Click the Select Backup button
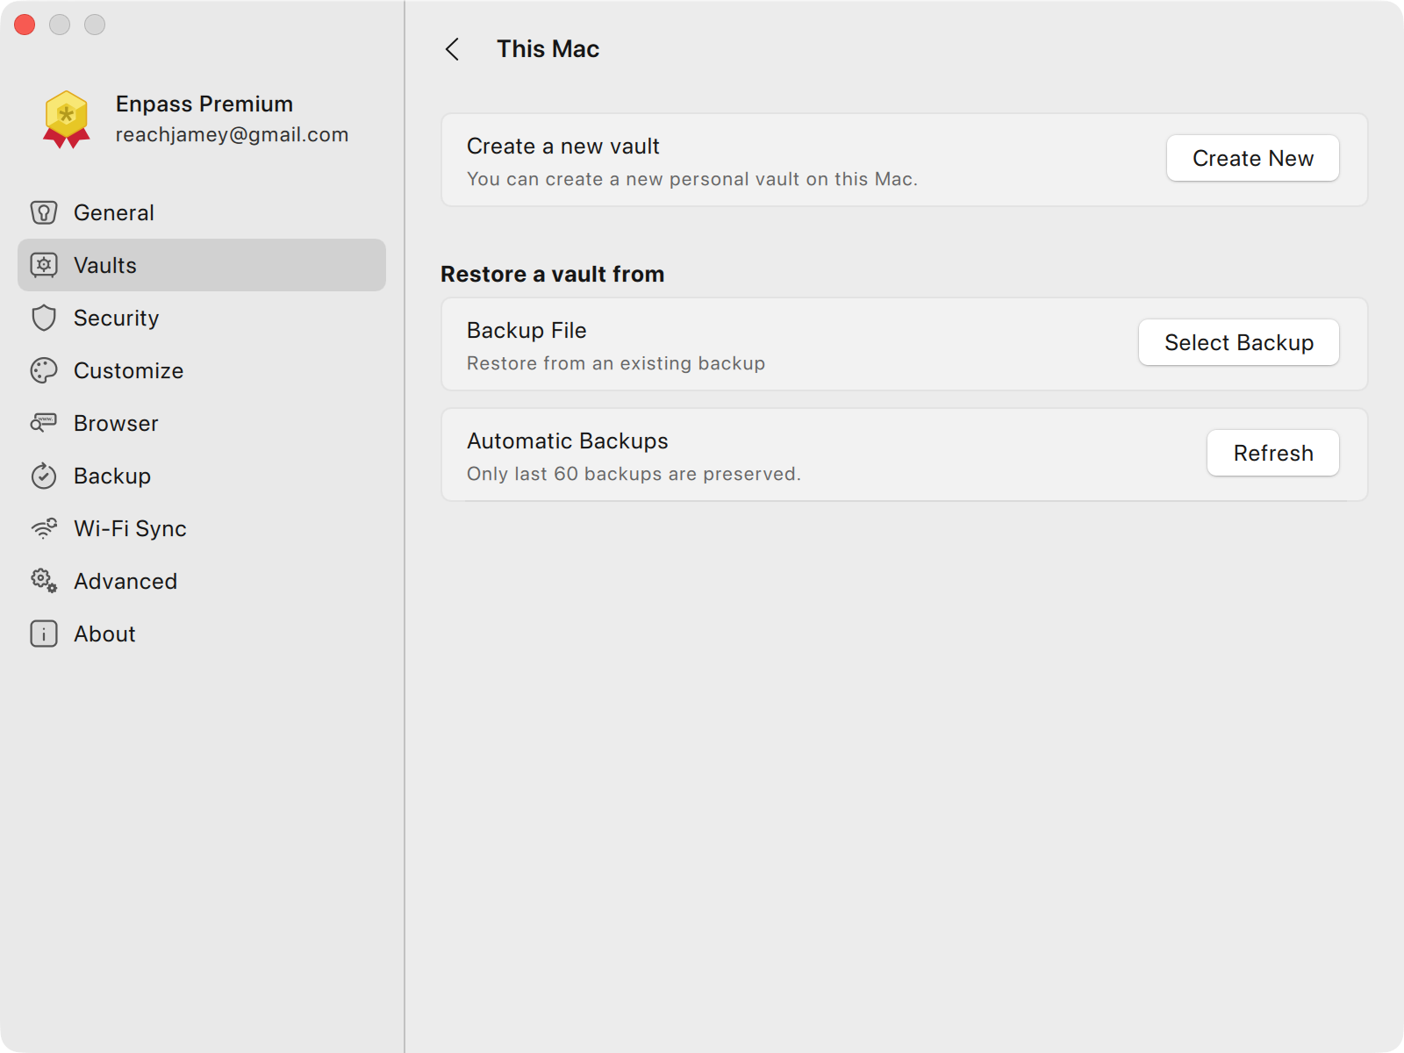This screenshot has width=1404, height=1053. pyautogui.click(x=1238, y=342)
